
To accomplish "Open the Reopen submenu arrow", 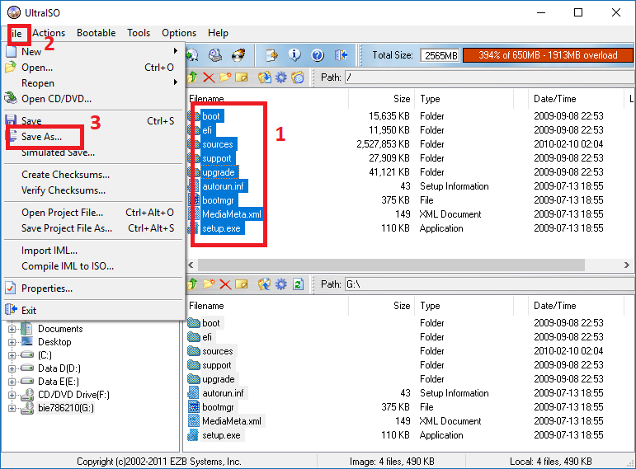I will 175,82.
